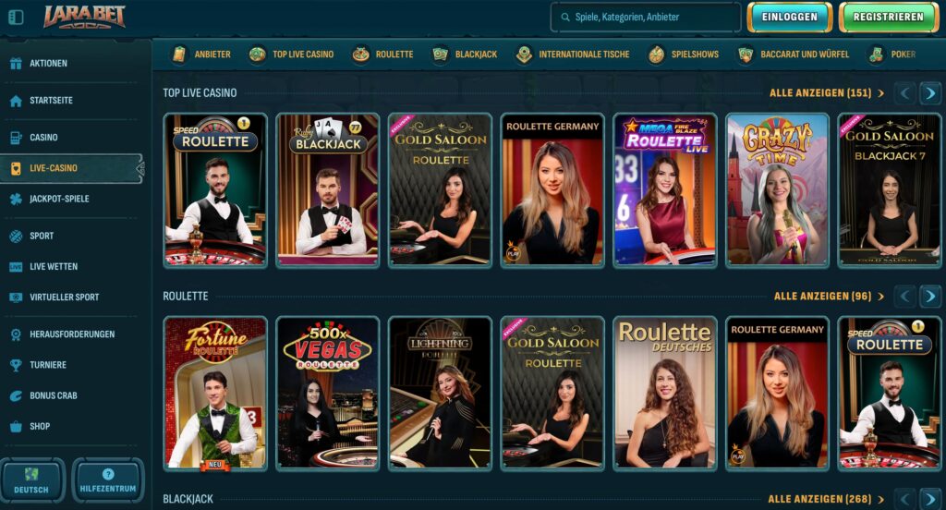
Task: Open the Deutsch language selector
Action: point(32,480)
